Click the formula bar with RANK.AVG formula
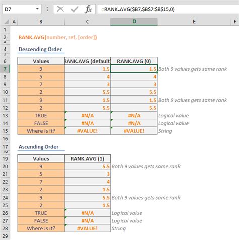 point(168,9)
